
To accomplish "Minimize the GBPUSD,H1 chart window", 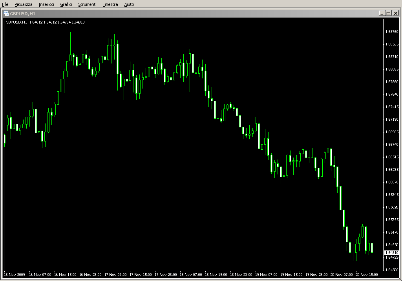I will coord(382,13).
